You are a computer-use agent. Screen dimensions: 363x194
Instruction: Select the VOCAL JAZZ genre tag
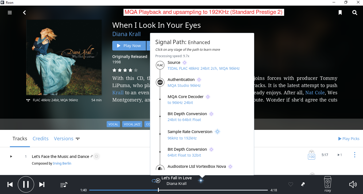click(132, 124)
